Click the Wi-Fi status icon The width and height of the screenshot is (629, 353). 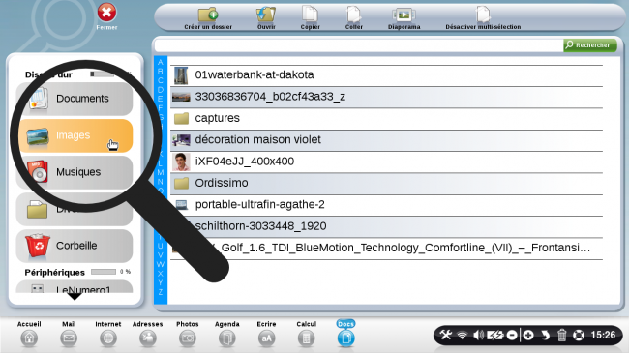[463, 335]
